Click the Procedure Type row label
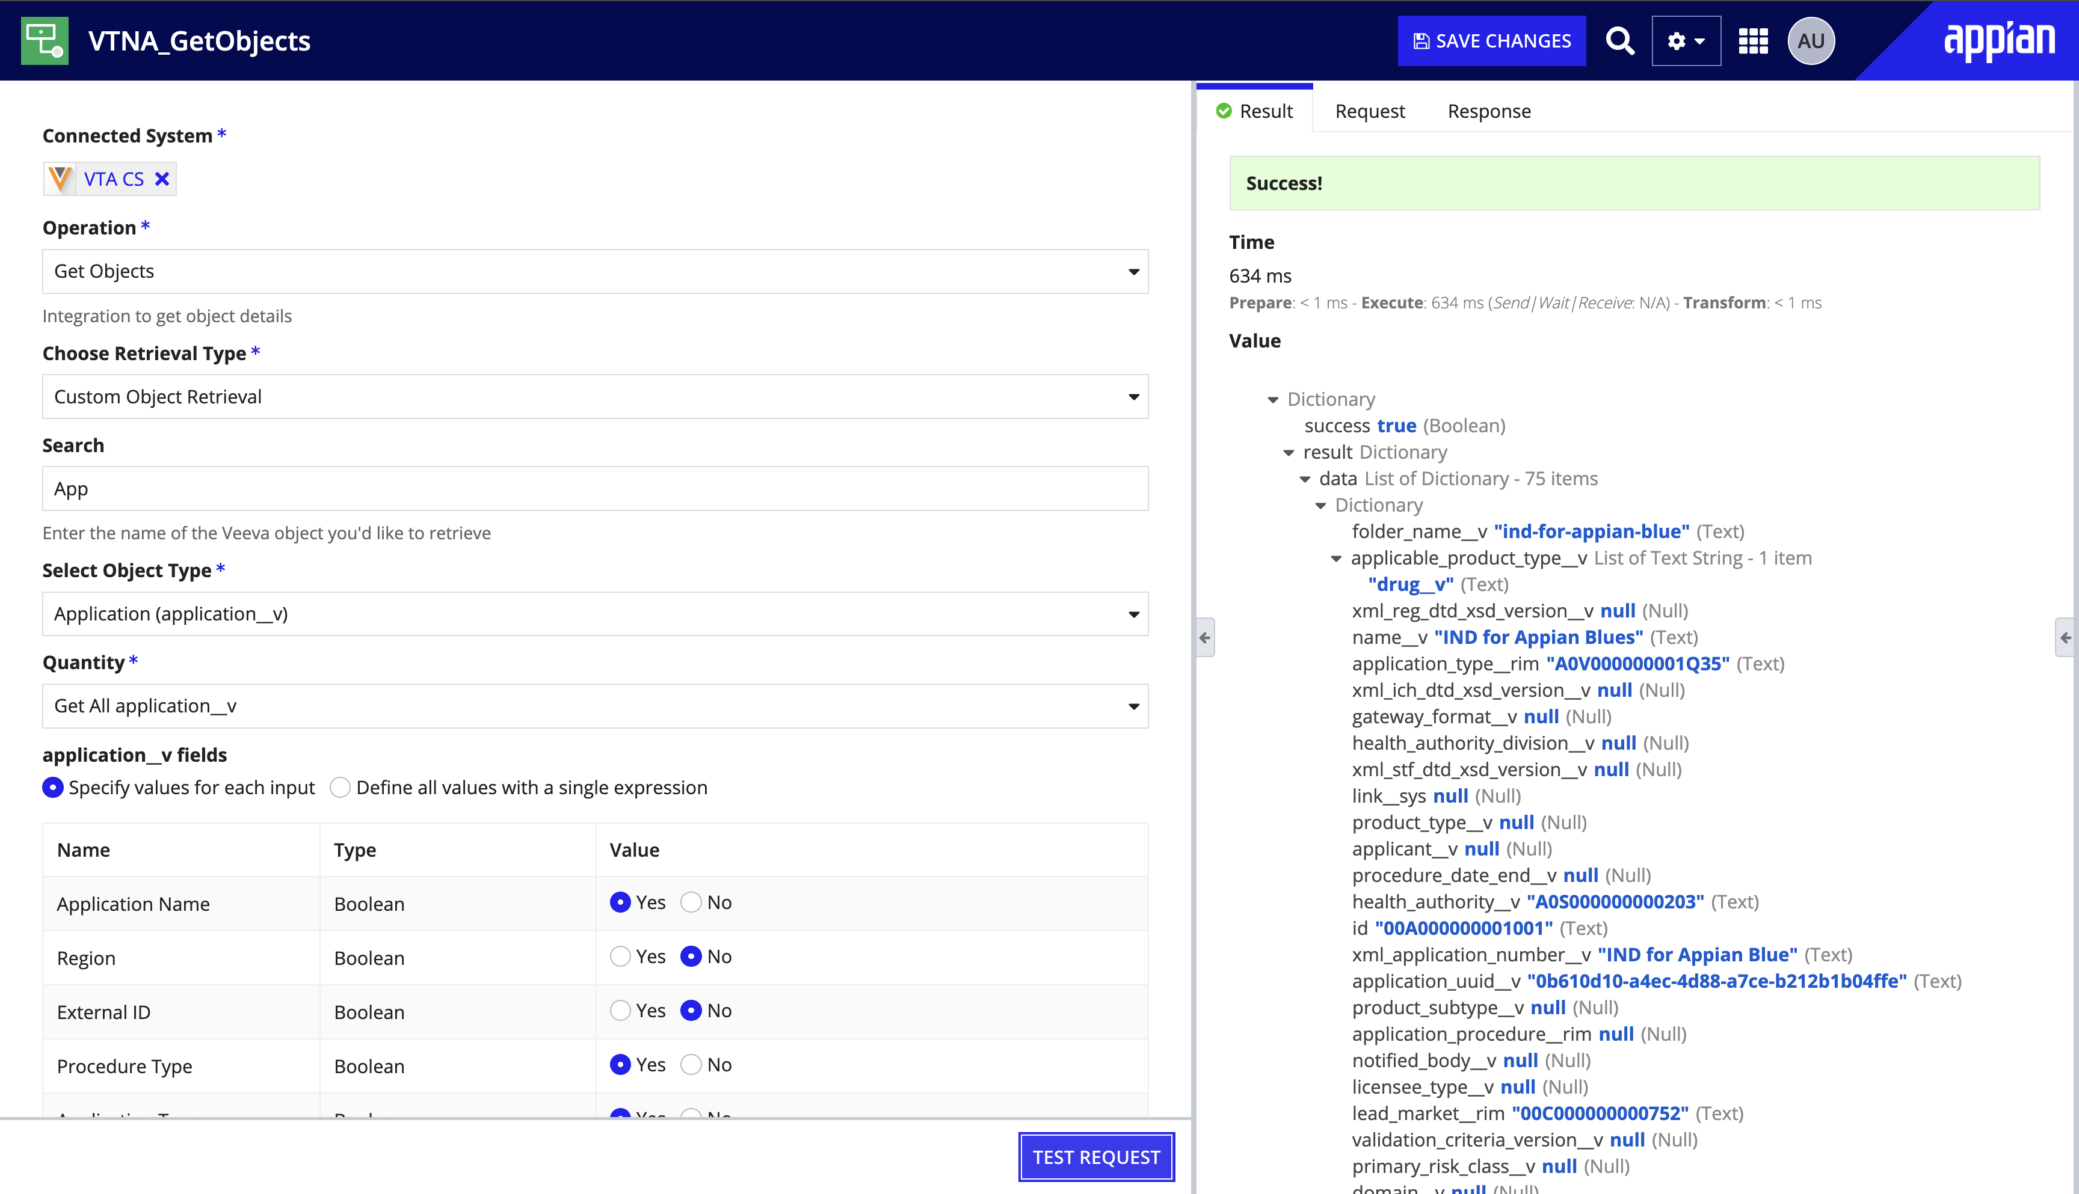The width and height of the screenshot is (2079, 1194). pos(124,1066)
